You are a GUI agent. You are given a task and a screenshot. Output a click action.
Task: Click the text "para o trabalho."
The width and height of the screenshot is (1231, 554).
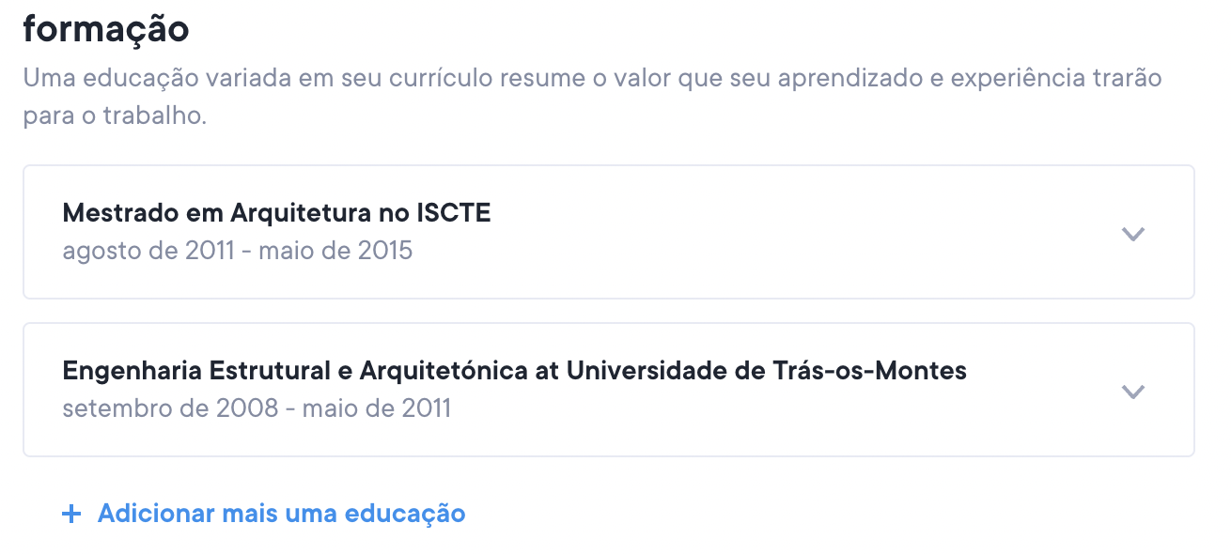tap(114, 118)
